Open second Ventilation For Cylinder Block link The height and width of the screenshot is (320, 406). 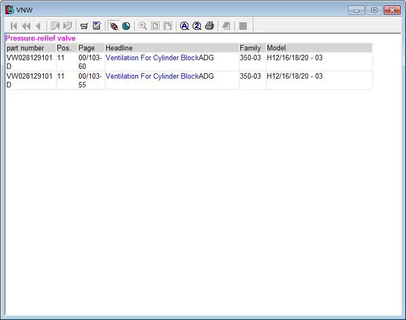coord(152,76)
